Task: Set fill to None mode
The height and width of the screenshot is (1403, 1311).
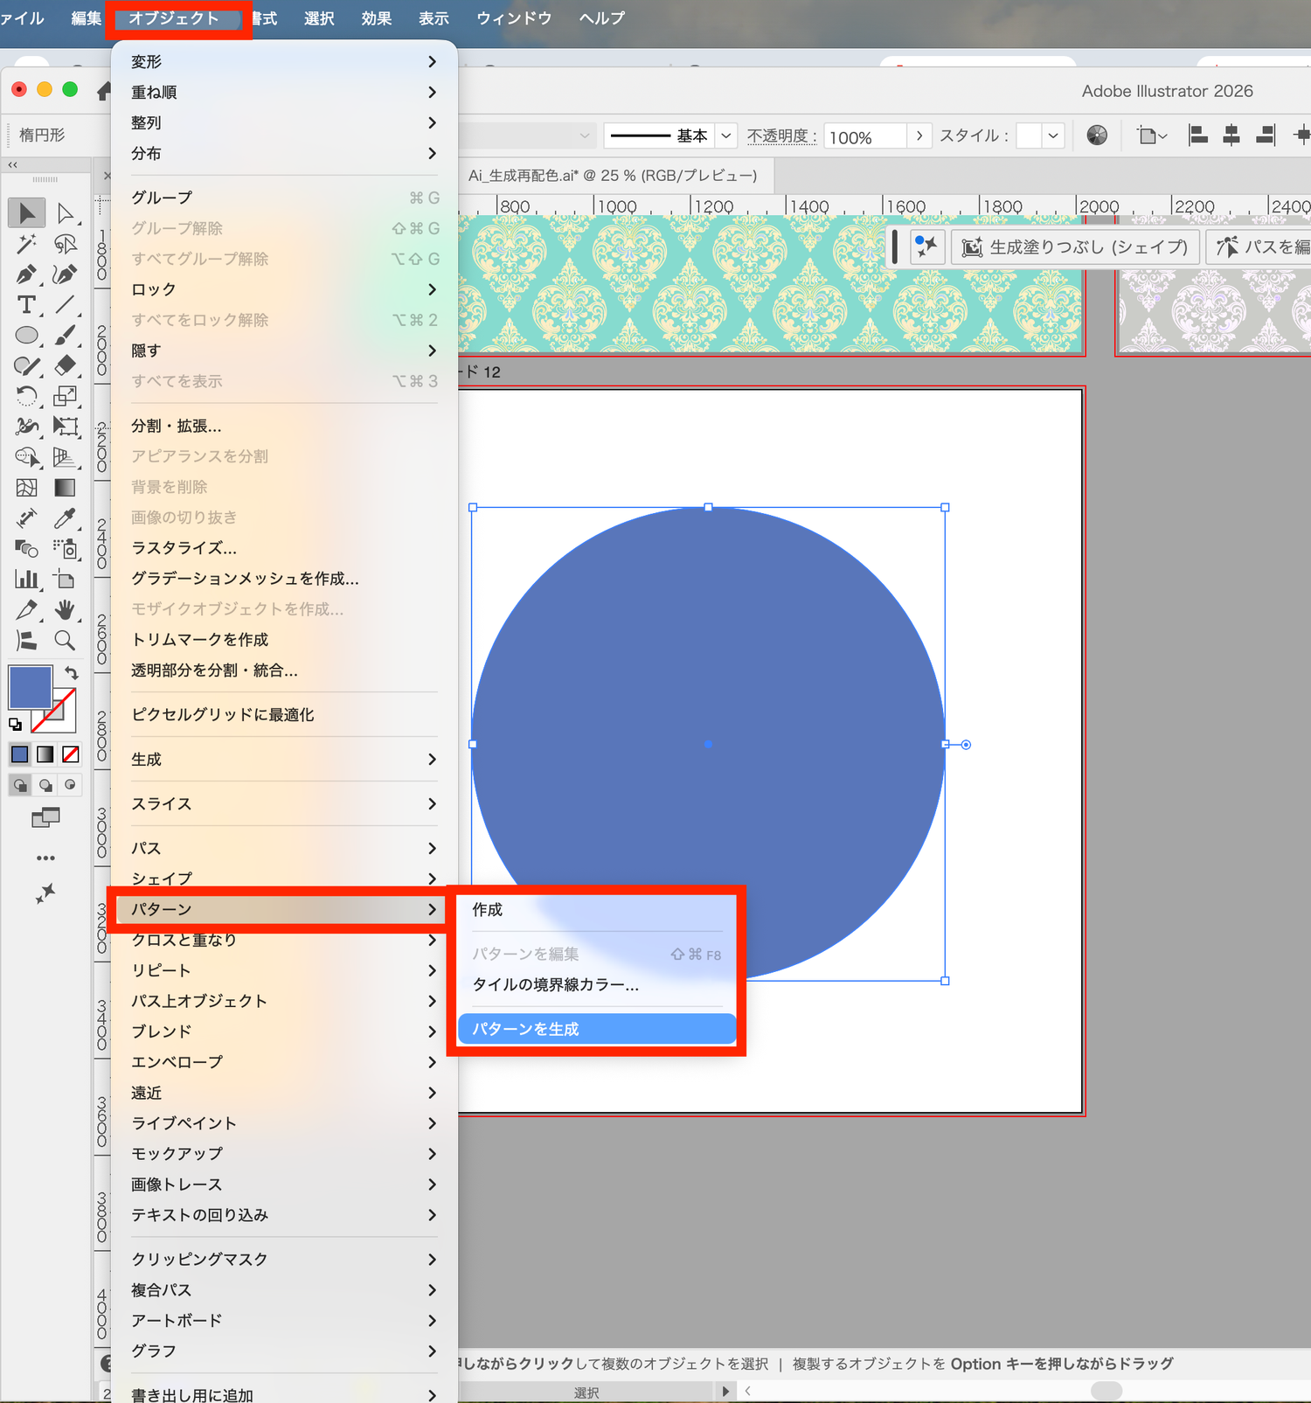Action: 71,754
